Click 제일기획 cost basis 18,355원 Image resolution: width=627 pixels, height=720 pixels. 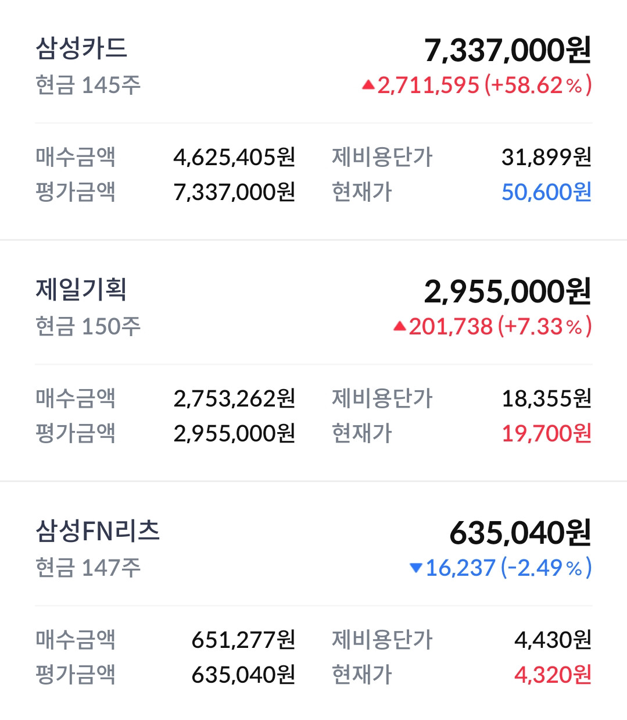coord(546,398)
